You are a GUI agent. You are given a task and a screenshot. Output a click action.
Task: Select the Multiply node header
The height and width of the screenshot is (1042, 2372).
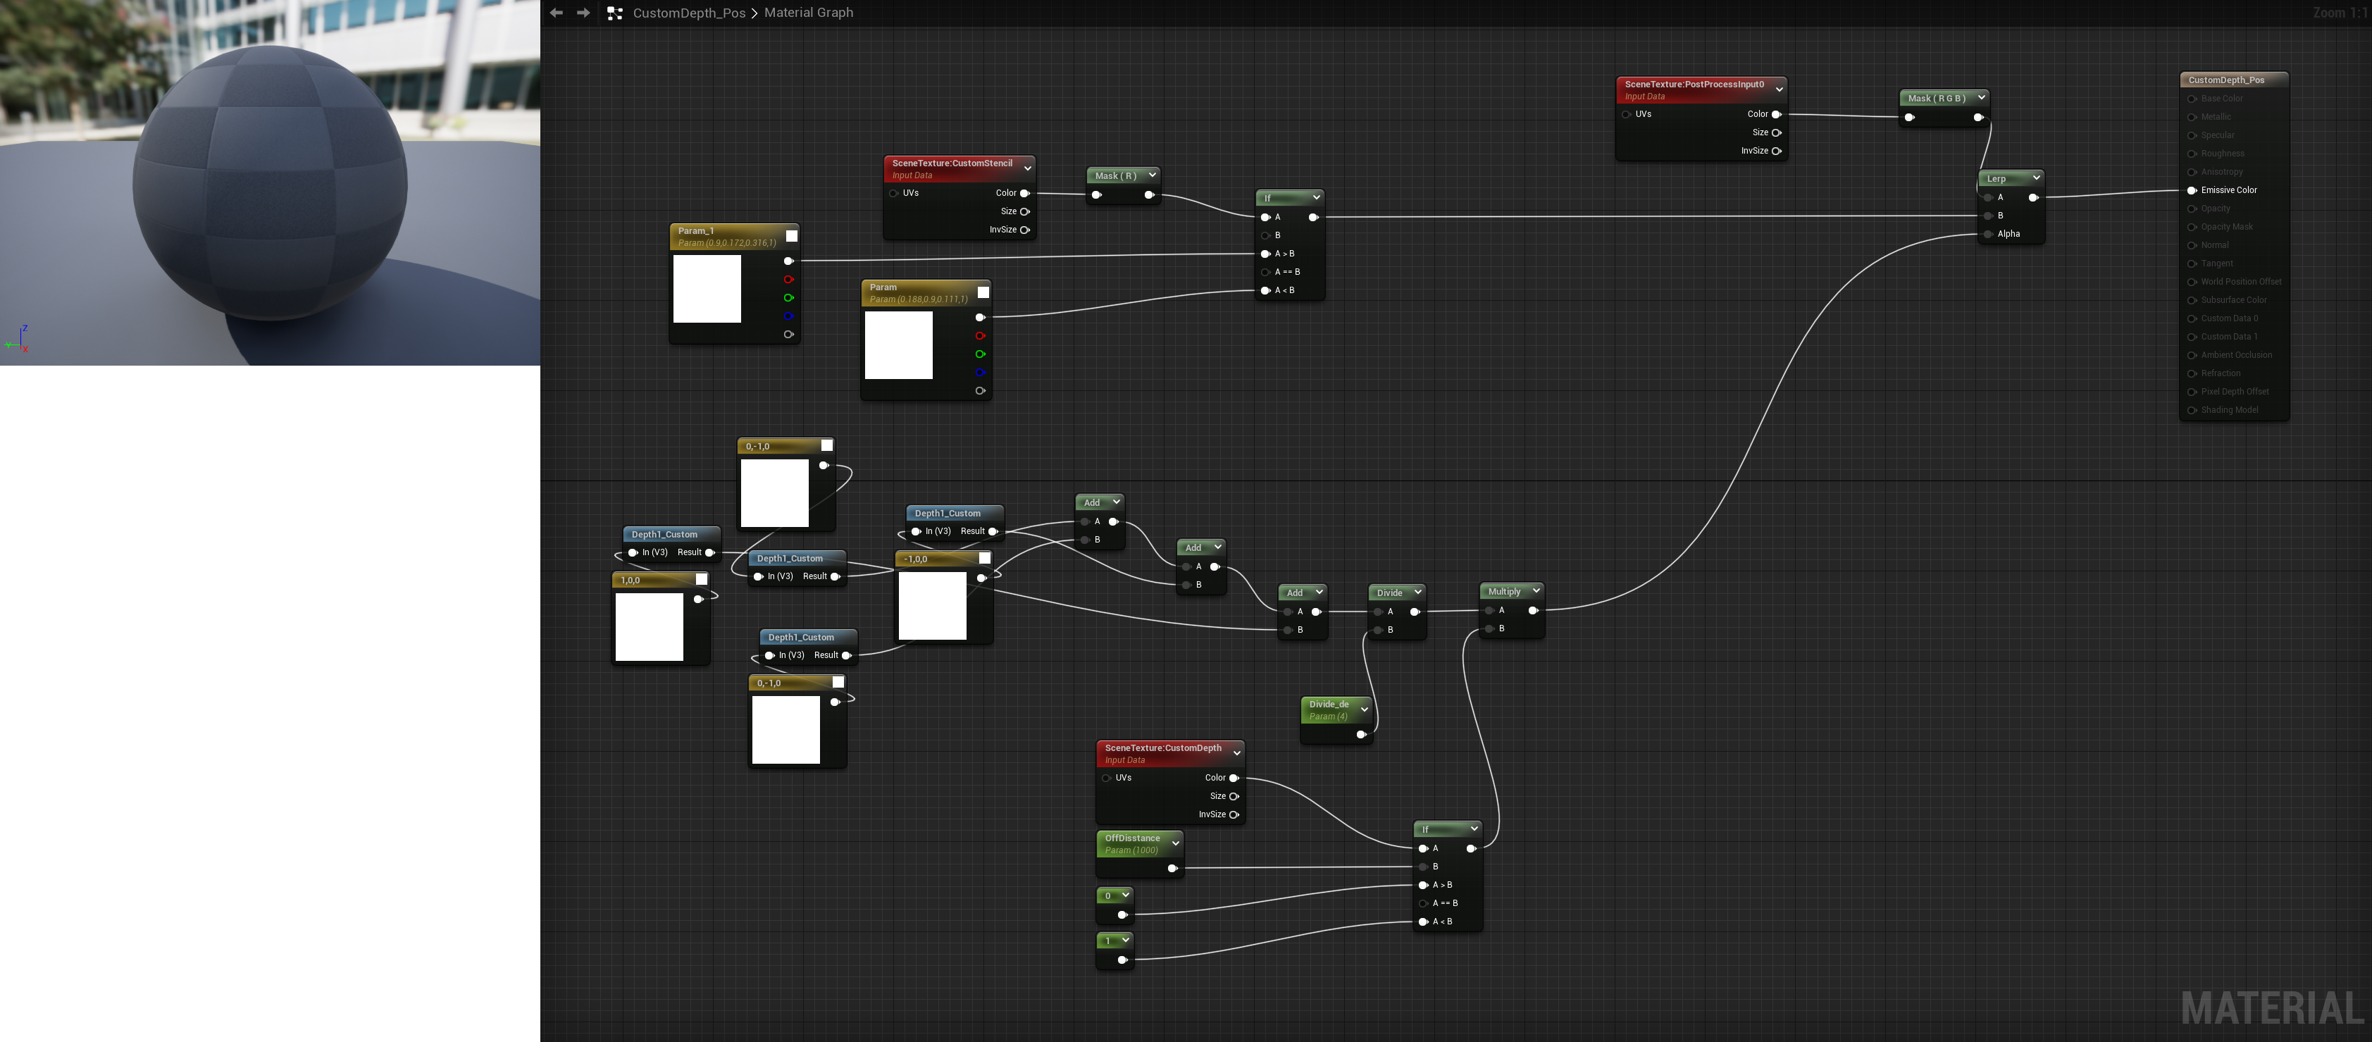(x=1503, y=592)
